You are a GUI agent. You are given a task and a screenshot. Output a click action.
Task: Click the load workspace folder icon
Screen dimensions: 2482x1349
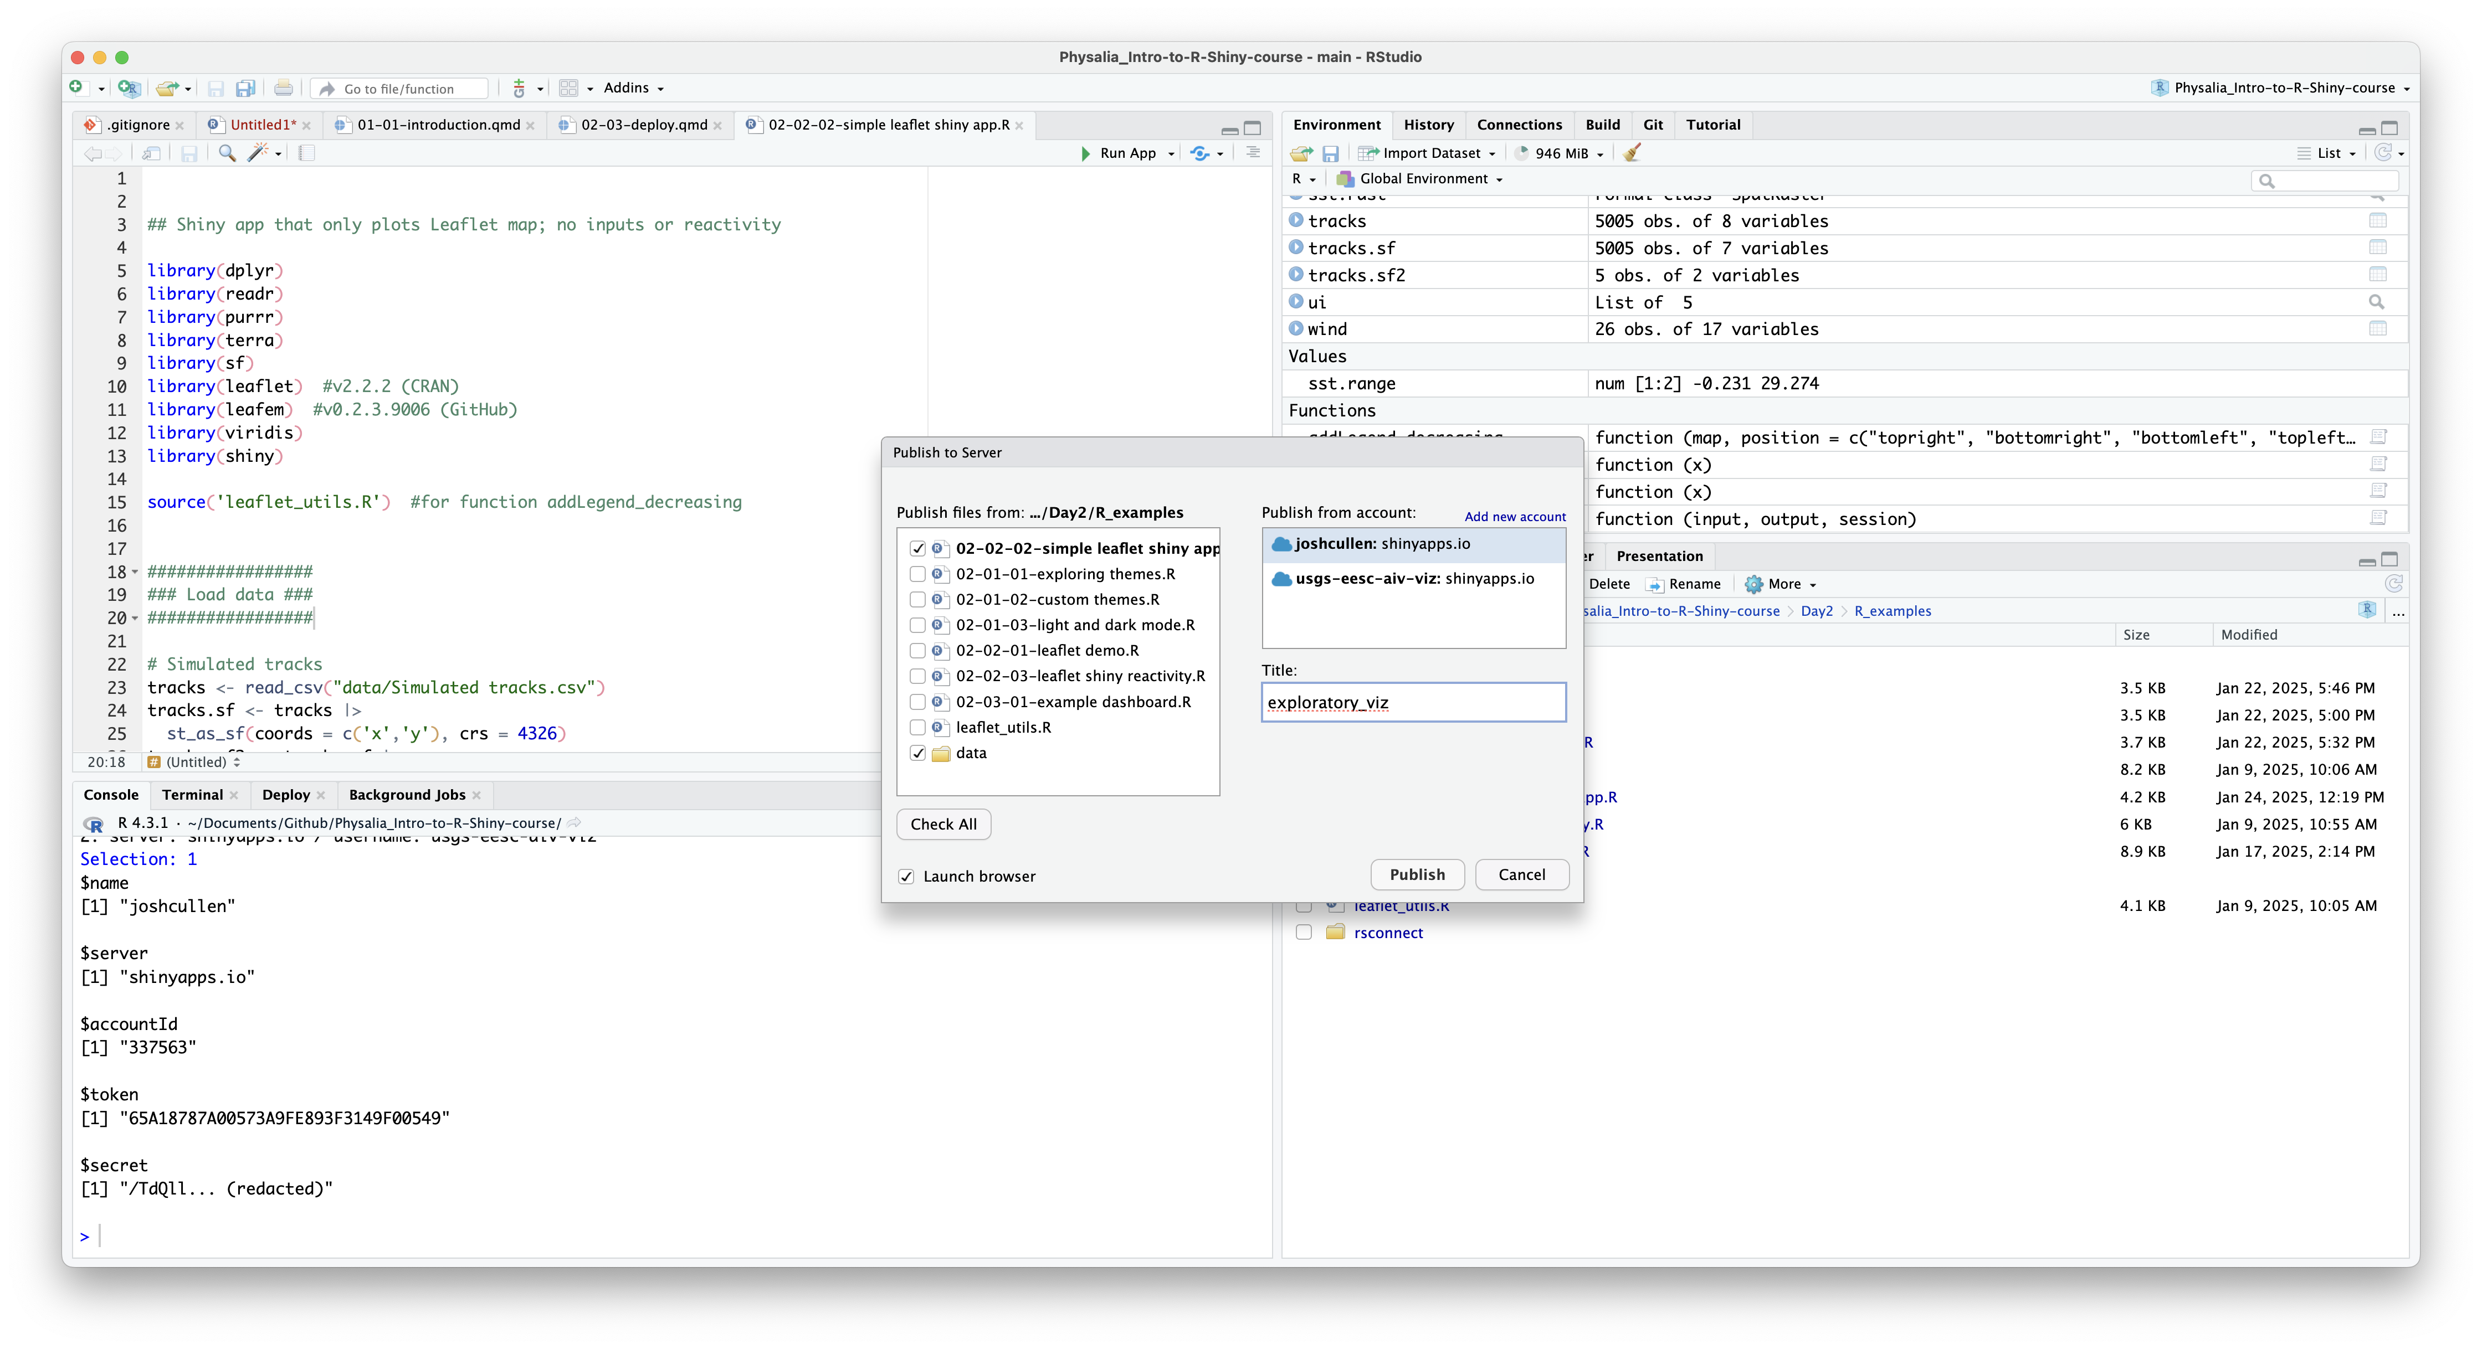(1302, 153)
